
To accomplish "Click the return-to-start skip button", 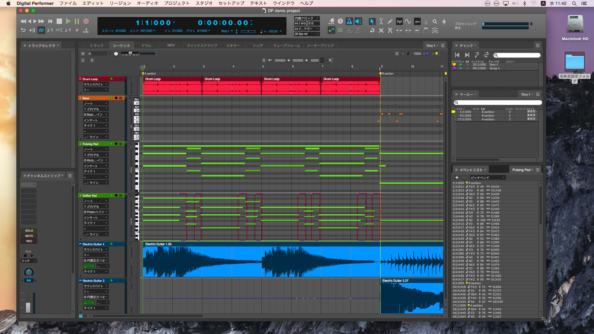I will pyautogui.click(x=50, y=21).
